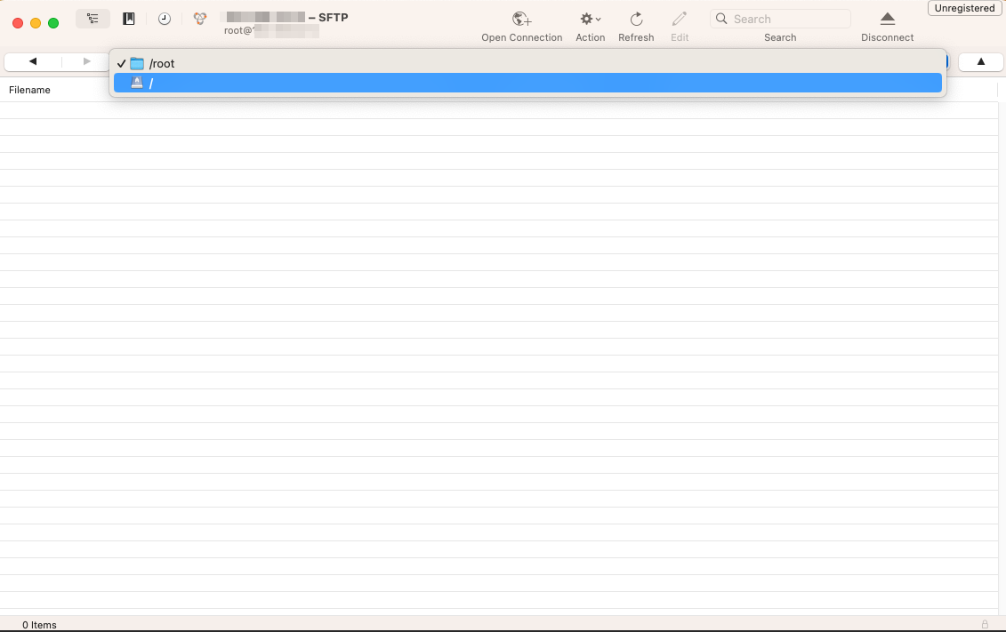Switch to the browser outline view icon
This screenshot has width=1006, height=632.
(x=93, y=19)
